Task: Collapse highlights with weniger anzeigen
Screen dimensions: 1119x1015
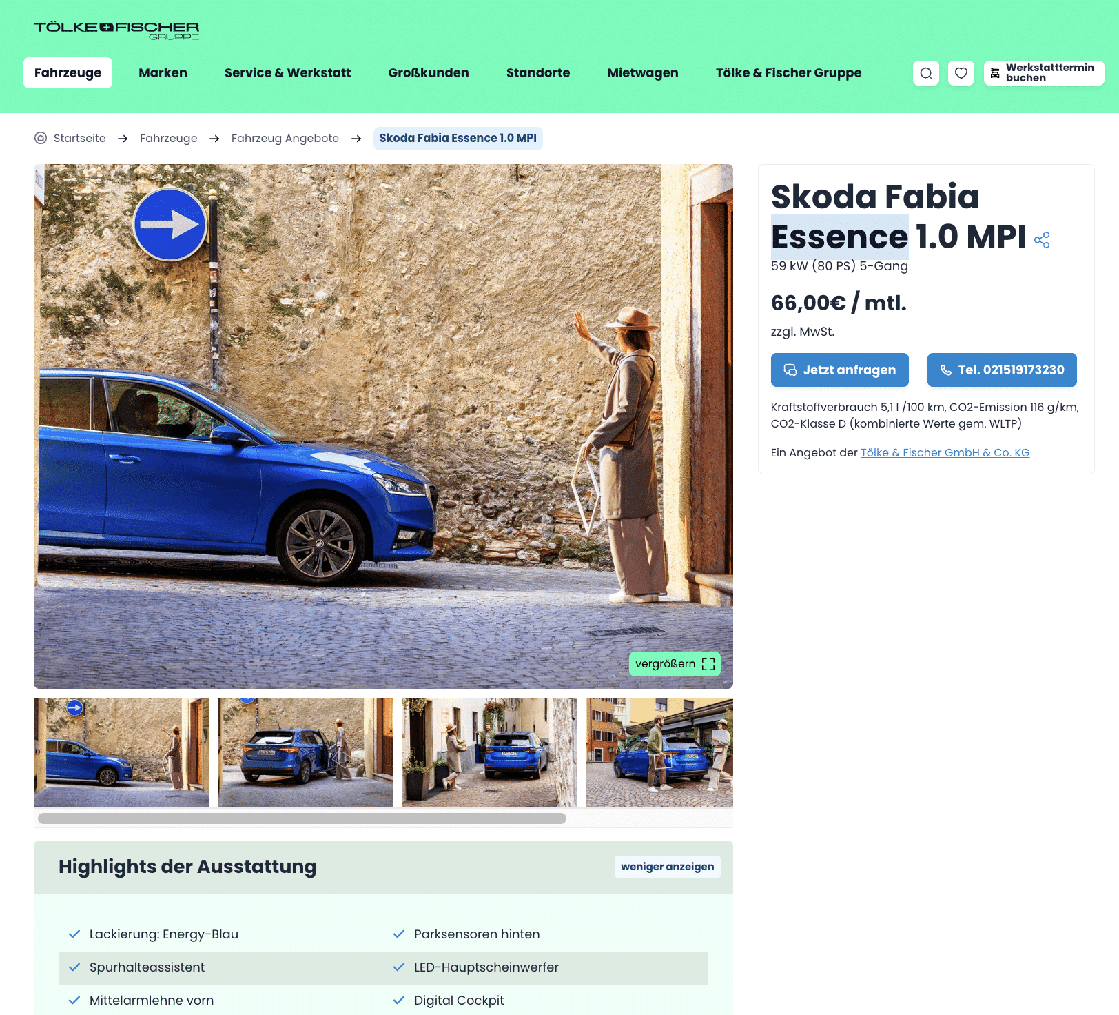Action: (668, 867)
